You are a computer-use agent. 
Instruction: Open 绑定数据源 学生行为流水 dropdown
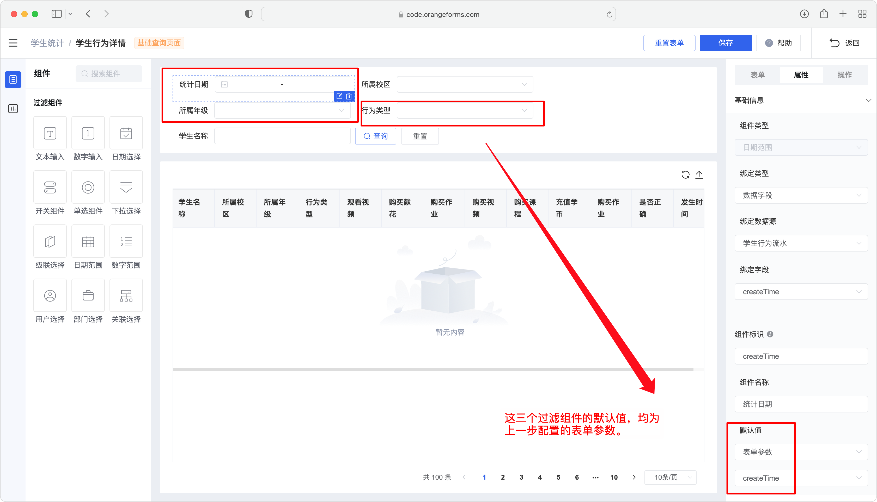(x=801, y=243)
